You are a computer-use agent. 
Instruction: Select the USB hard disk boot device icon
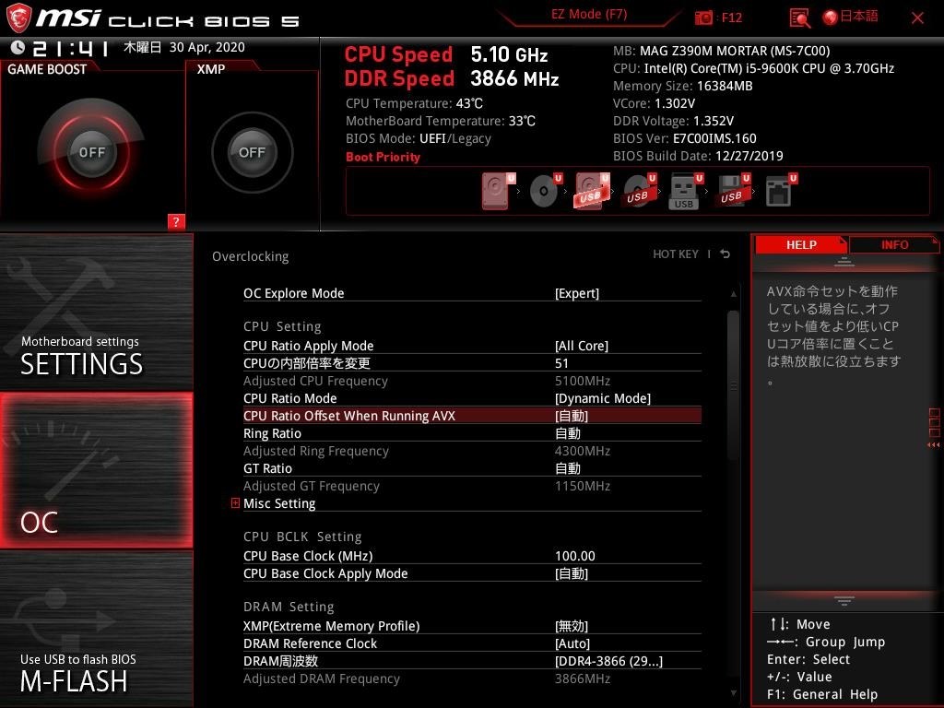coord(593,191)
